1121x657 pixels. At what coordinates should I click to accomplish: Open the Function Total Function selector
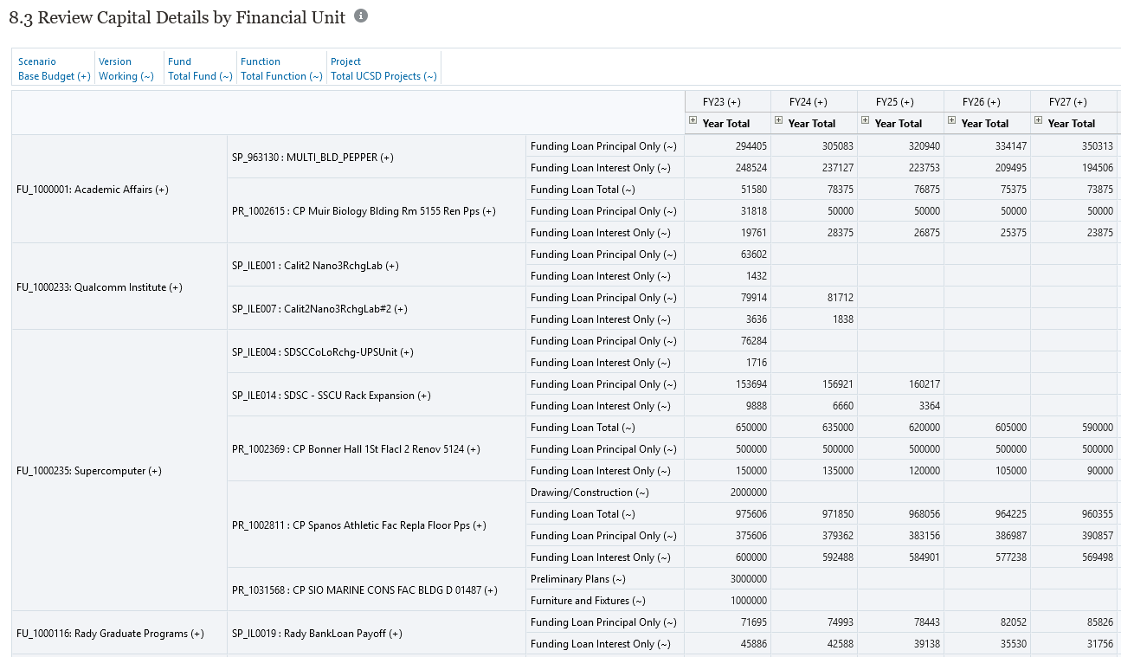[281, 76]
